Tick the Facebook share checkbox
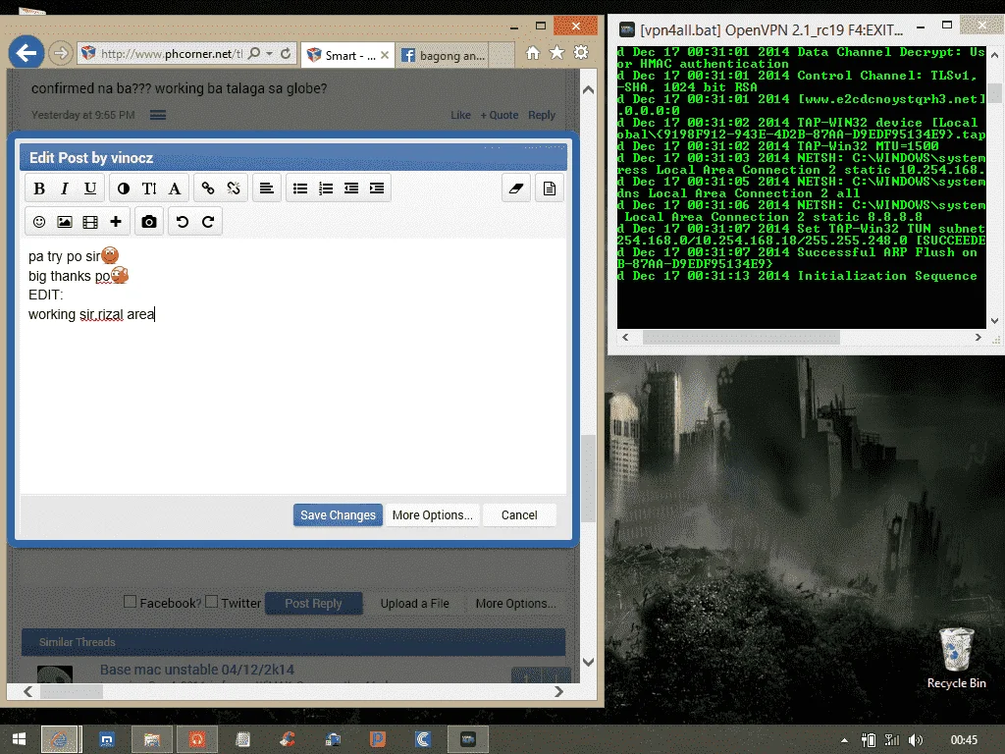 tap(131, 602)
